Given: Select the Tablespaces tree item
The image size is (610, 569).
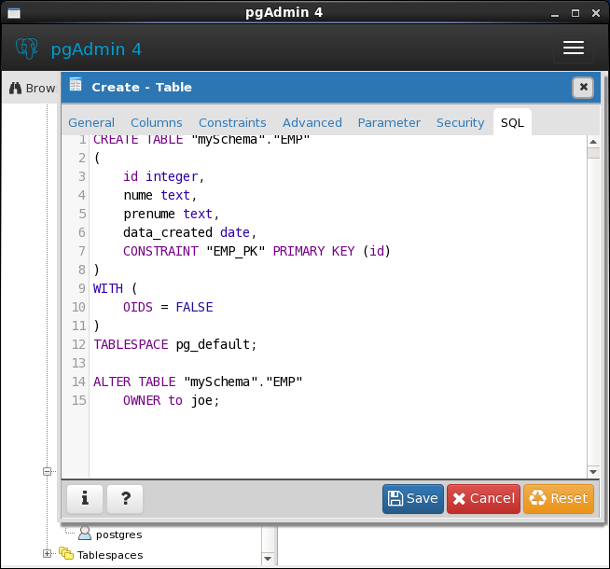Looking at the screenshot, I should (110, 555).
